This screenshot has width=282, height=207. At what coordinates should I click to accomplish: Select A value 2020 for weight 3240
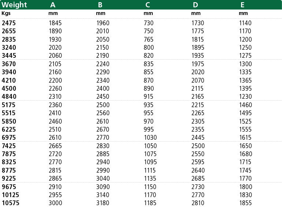pos(55,48)
